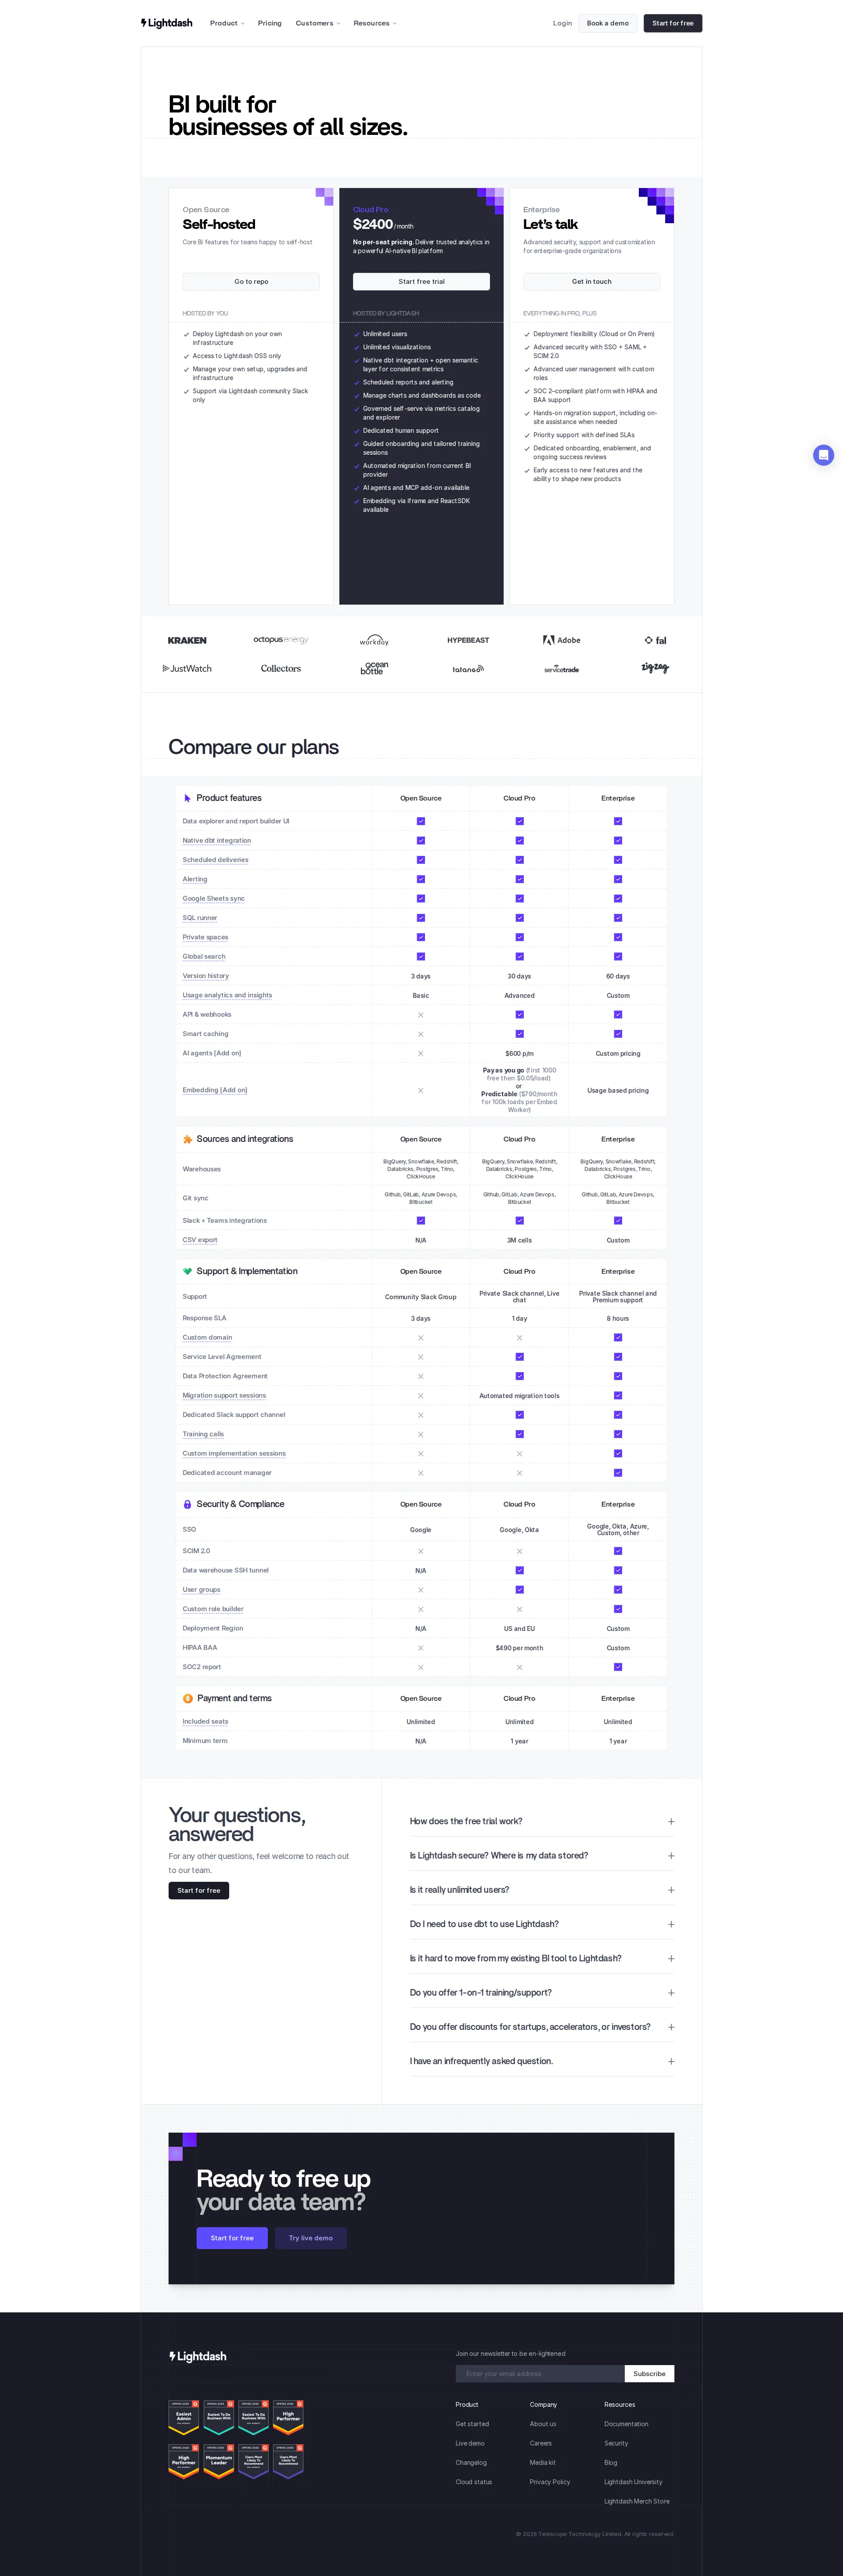Open the Customers menu
Viewport: 843px width, 2576px height.
317,22
